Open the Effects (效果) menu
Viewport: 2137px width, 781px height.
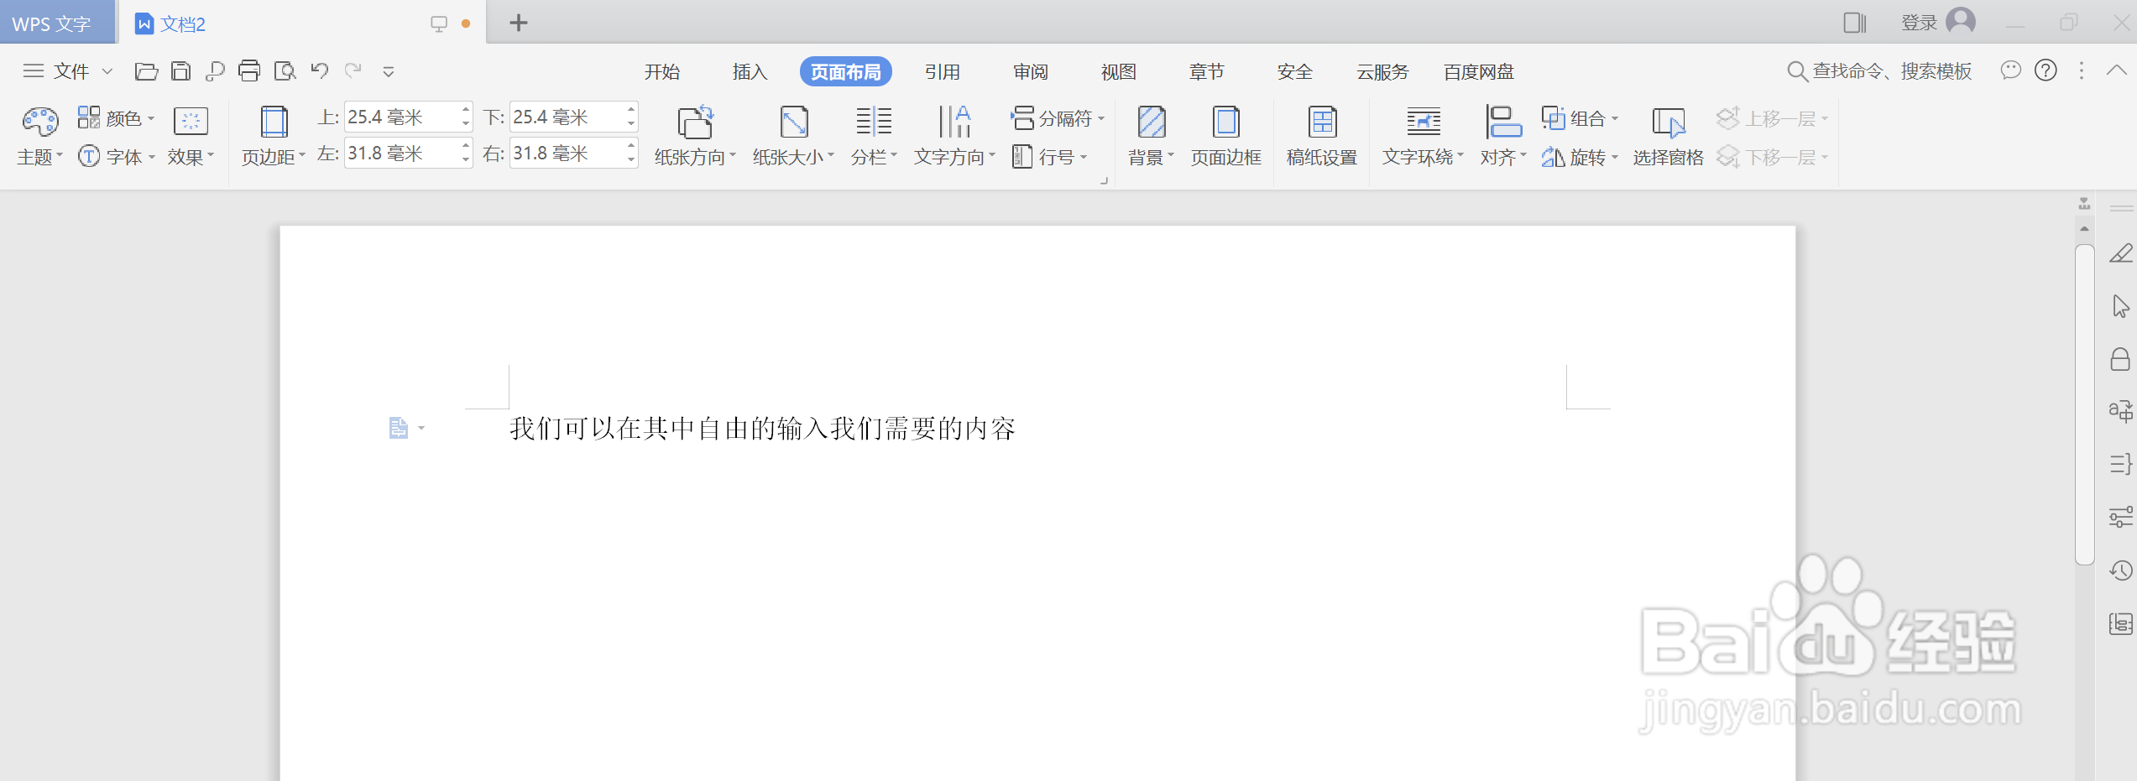[x=191, y=137]
